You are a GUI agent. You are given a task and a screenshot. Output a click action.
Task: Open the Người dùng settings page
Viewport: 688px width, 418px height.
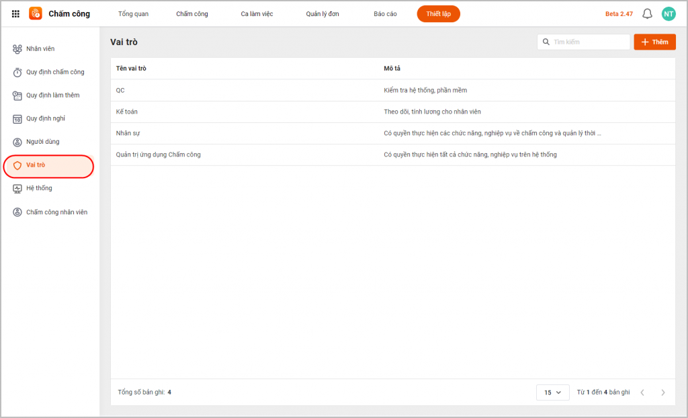(x=42, y=142)
